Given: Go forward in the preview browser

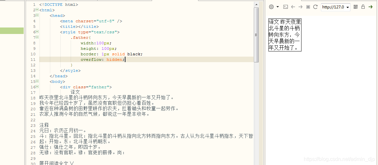Looking at the screenshot, I should click(x=301, y=7).
